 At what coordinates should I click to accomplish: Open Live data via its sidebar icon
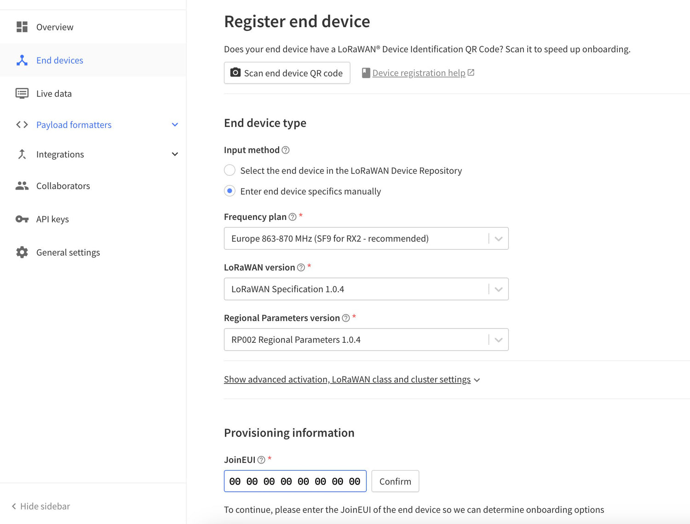22,93
